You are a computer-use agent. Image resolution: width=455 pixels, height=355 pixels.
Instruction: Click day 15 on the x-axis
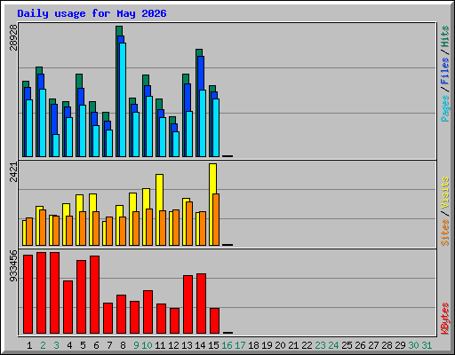213,345
